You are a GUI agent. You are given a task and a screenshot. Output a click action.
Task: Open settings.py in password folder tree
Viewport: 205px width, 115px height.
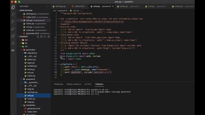pos(32,92)
